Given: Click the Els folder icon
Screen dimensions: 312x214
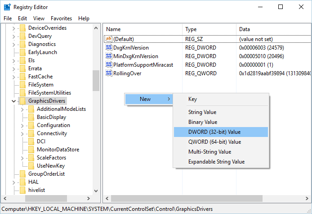Looking at the screenshot, I should pyautogui.click(x=22, y=60).
